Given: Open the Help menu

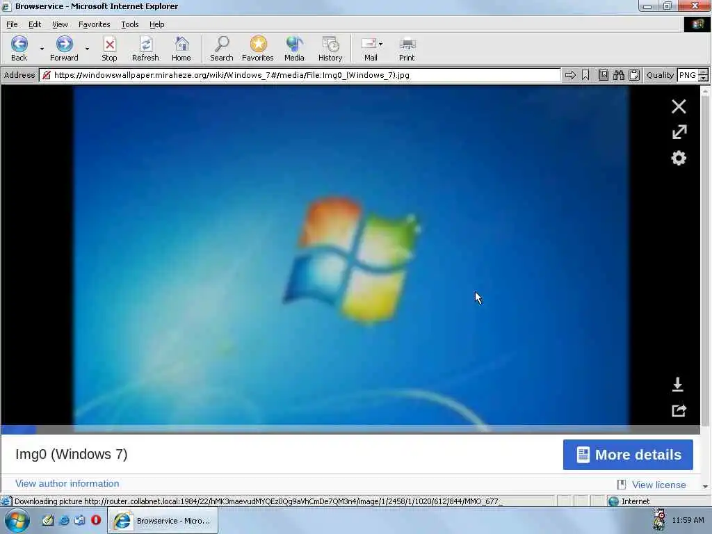Looking at the screenshot, I should [x=156, y=24].
